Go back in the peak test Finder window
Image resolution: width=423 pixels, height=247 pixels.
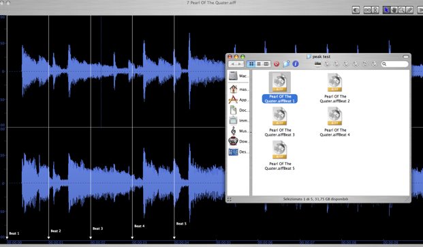point(232,64)
